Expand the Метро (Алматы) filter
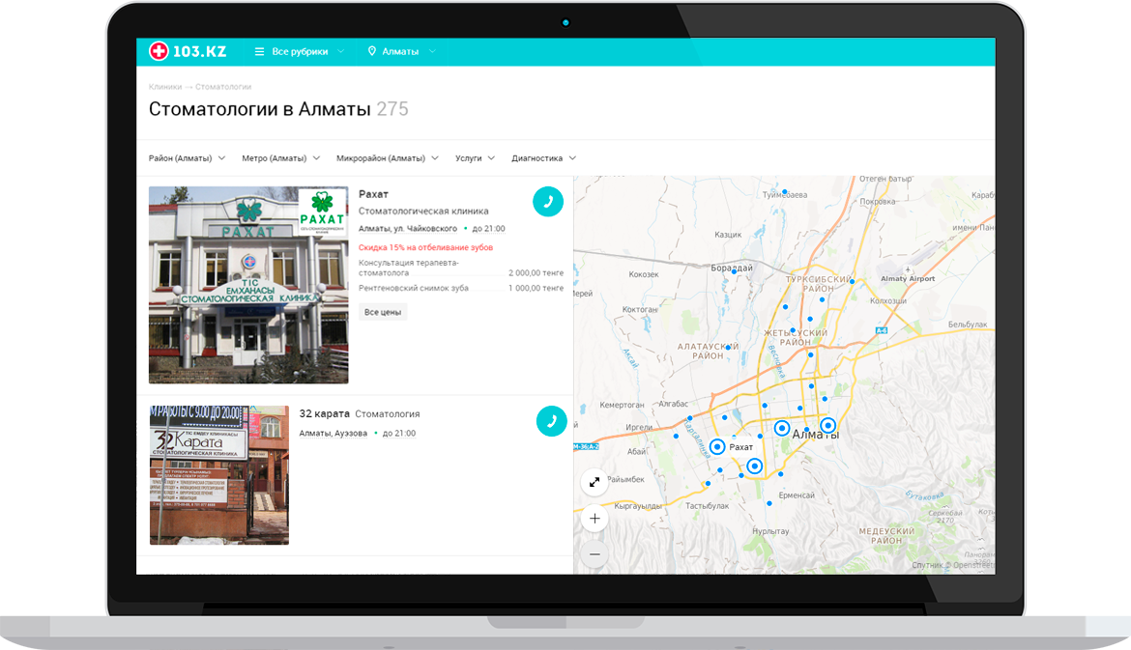 coord(280,158)
